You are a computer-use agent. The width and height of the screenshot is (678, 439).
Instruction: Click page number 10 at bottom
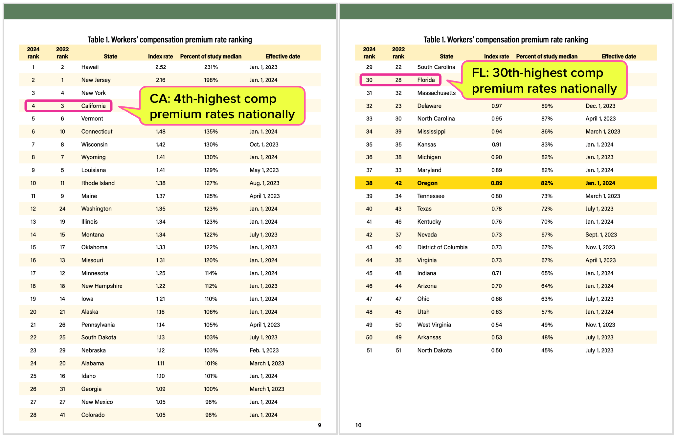click(358, 425)
